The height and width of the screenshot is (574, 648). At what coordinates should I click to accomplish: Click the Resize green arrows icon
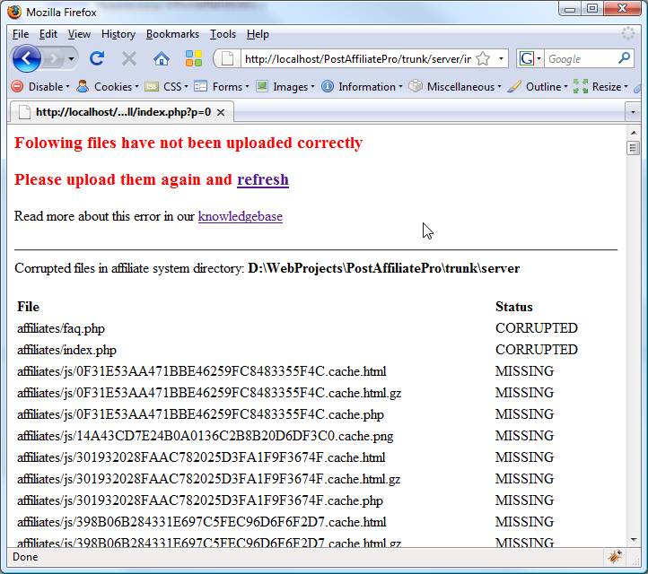point(581,86)
